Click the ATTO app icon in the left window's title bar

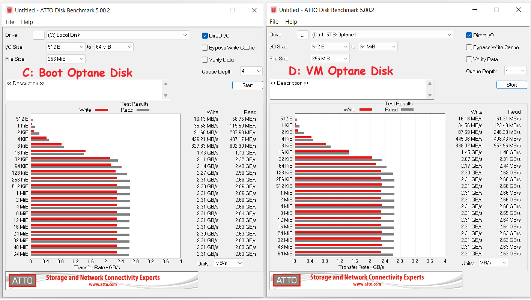(x=9, y=10)
